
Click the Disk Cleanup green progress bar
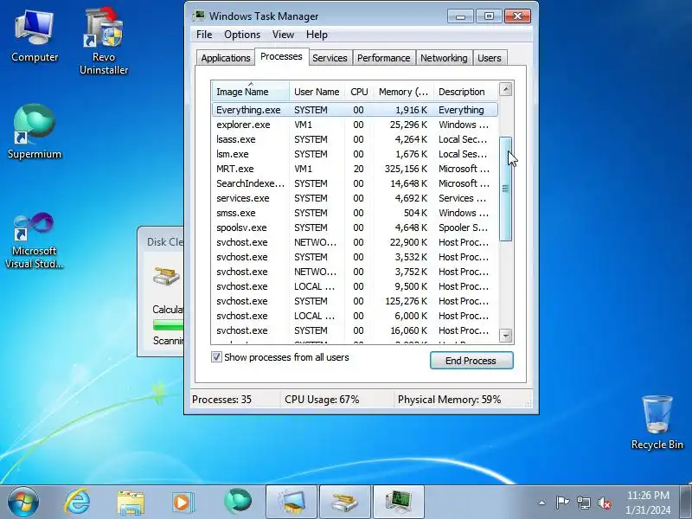point(168,325)
